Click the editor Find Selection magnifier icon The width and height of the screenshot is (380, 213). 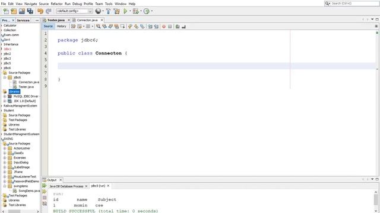tap(98, 26)
